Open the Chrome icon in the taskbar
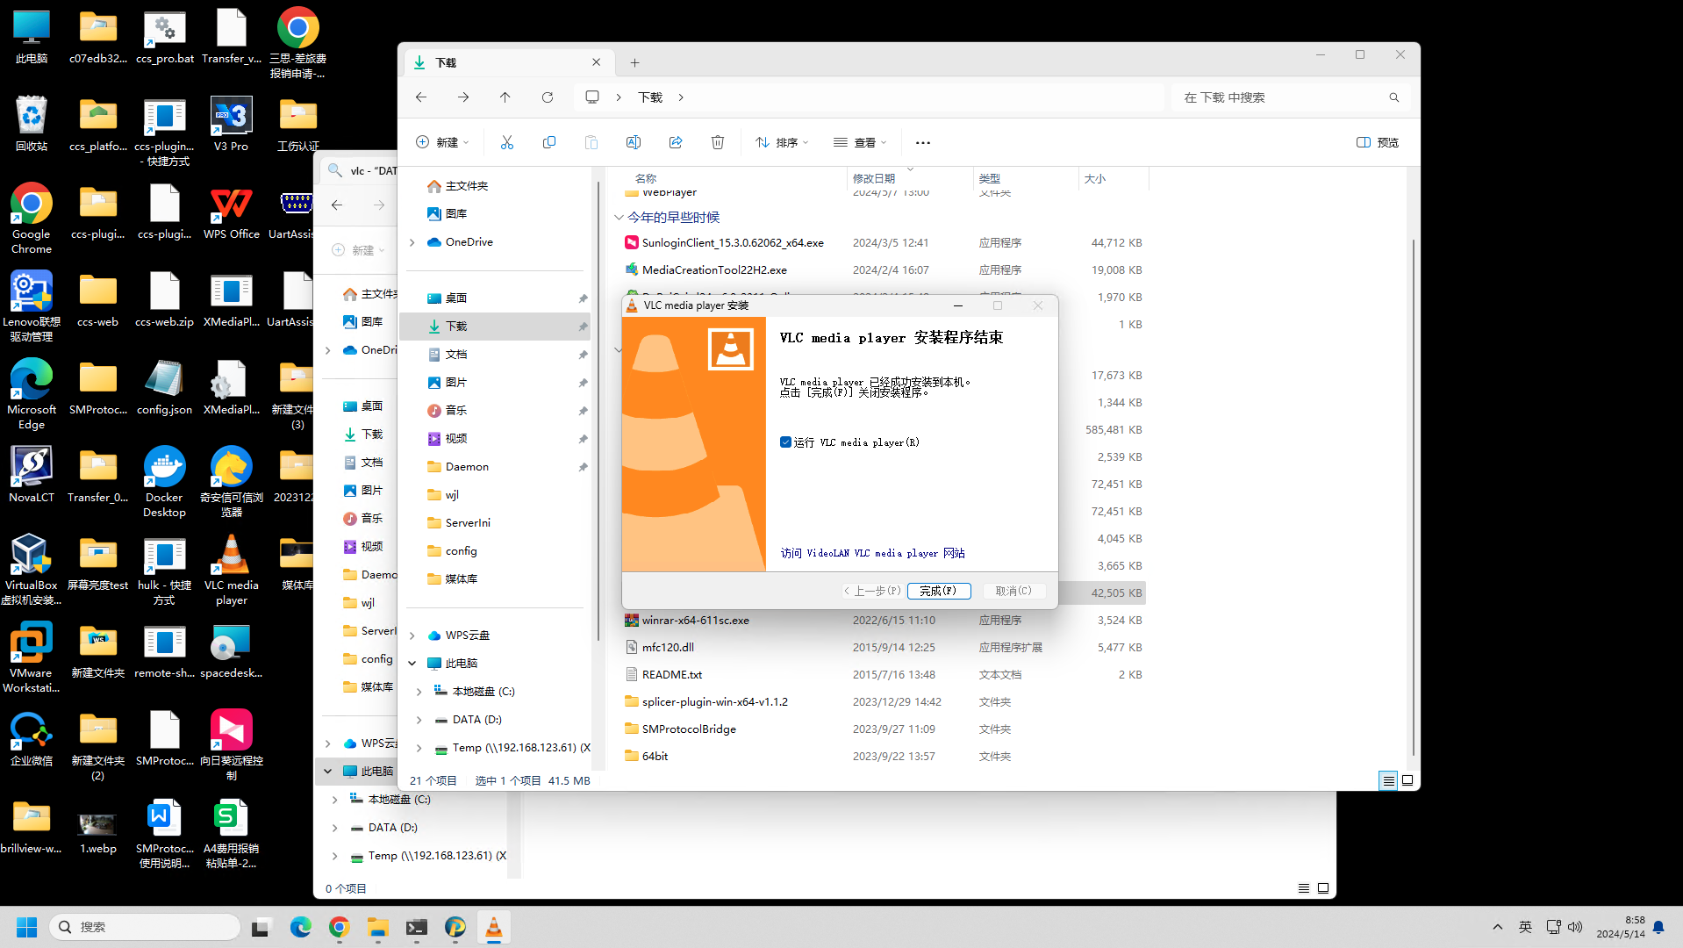This screenshot has height=948, width=1683. pyautogui.click(x=340, y=927)
